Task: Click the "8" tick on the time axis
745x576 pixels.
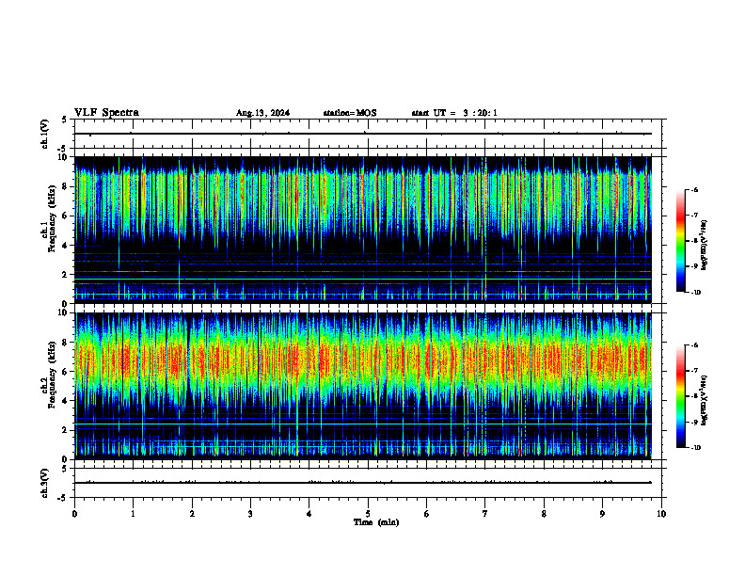Action: [x=544, y=514]
